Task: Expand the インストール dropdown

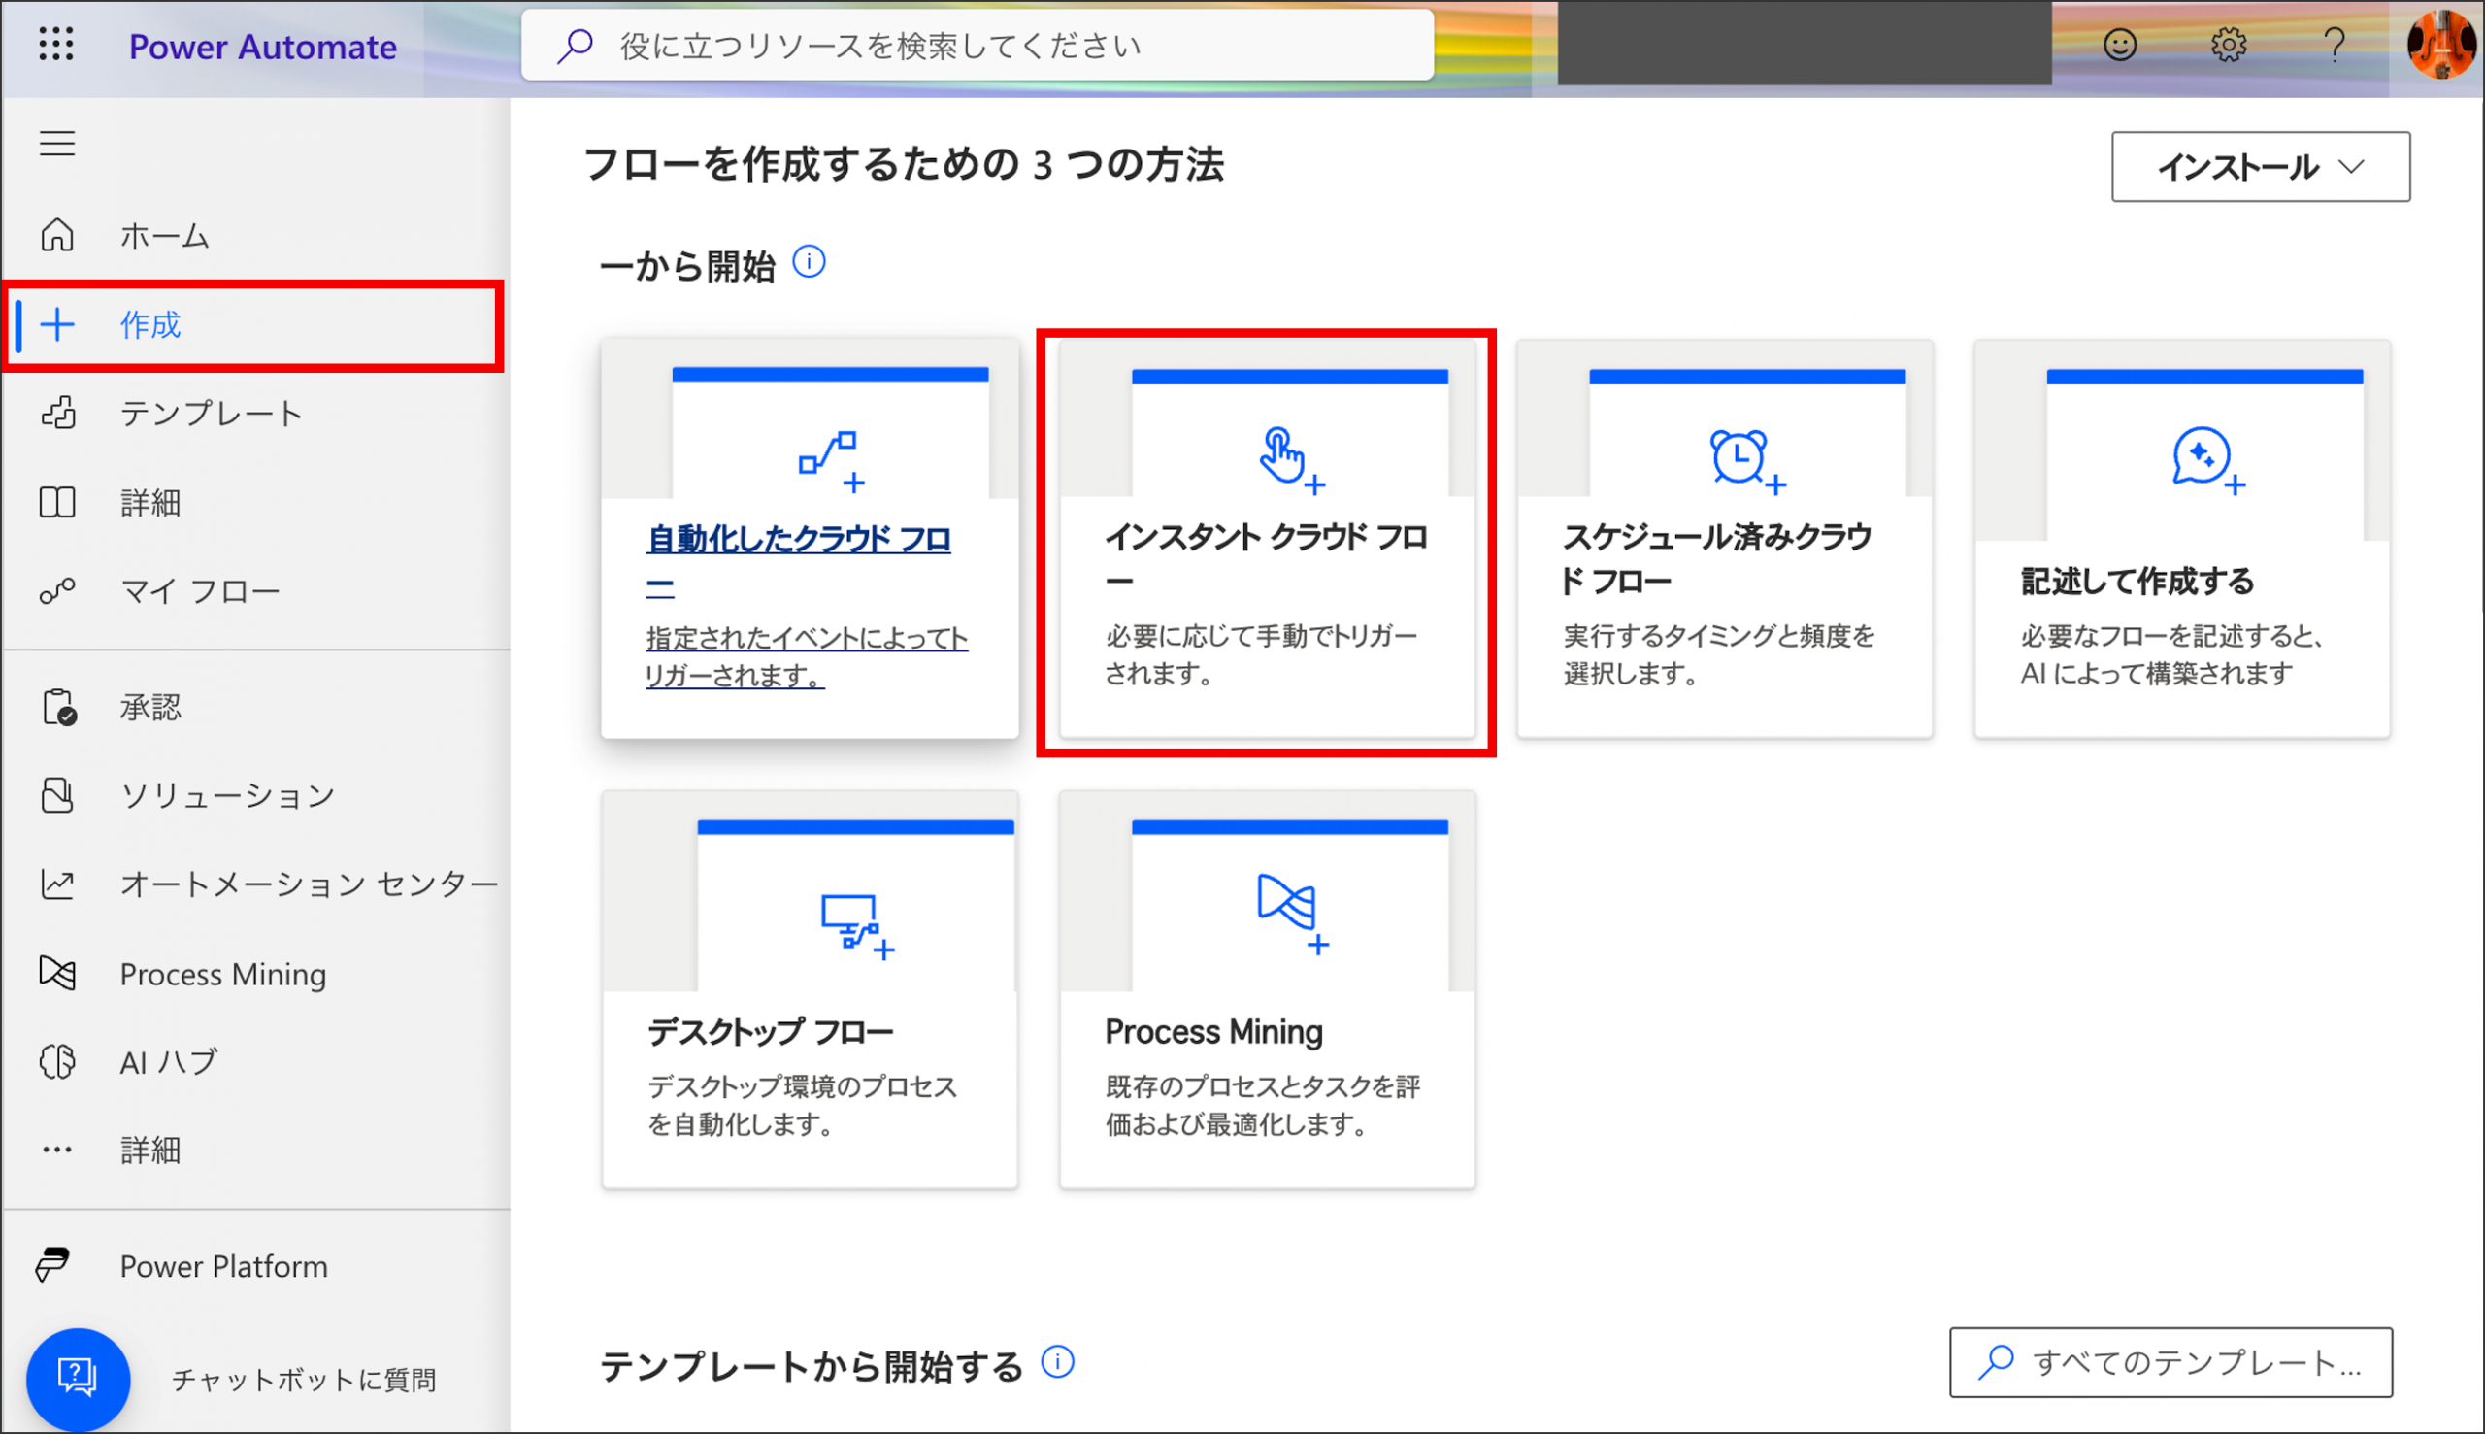Action: tap(2260, 166)
